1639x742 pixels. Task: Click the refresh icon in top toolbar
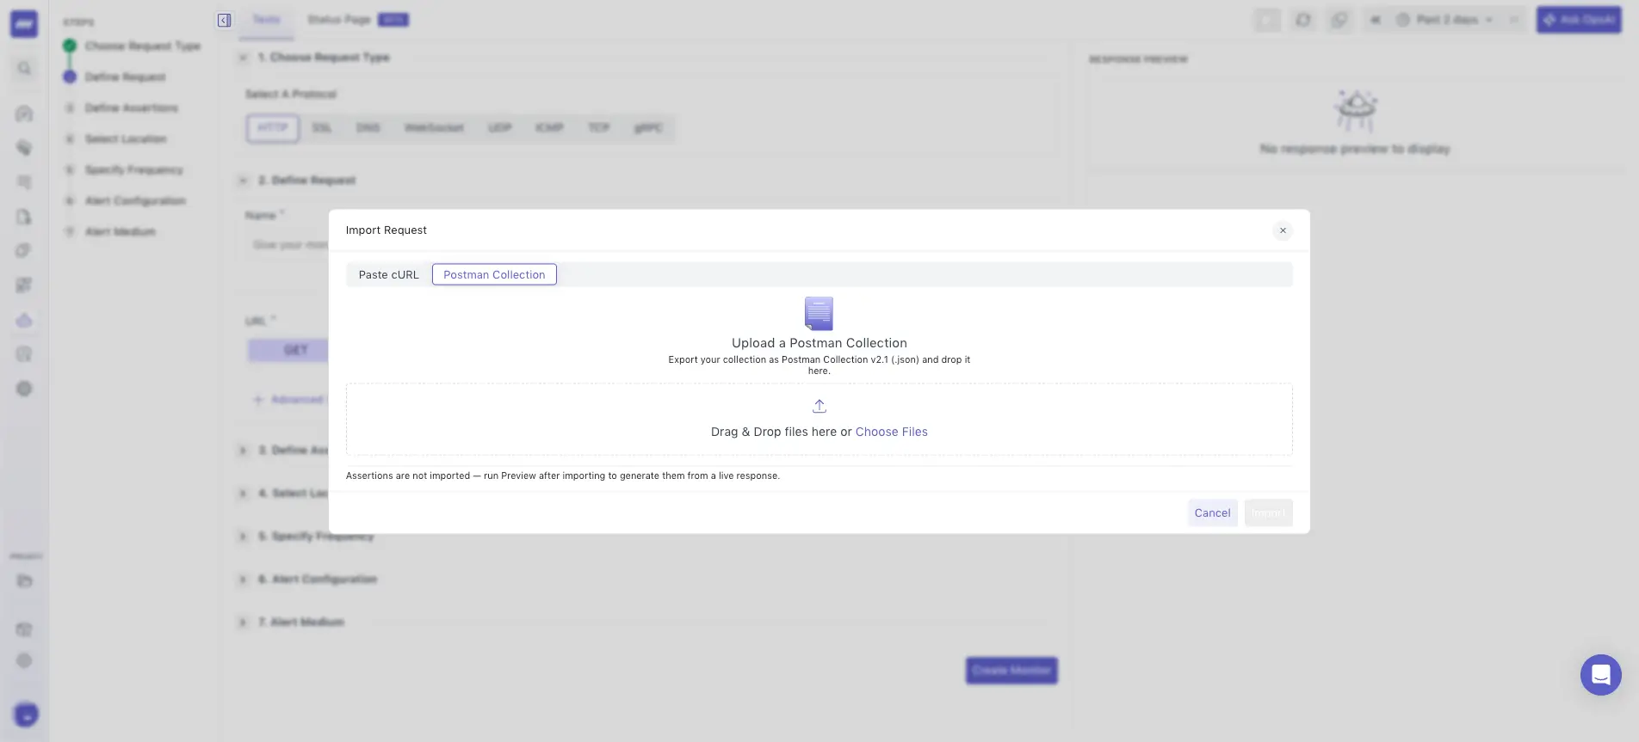(1303, 20)
